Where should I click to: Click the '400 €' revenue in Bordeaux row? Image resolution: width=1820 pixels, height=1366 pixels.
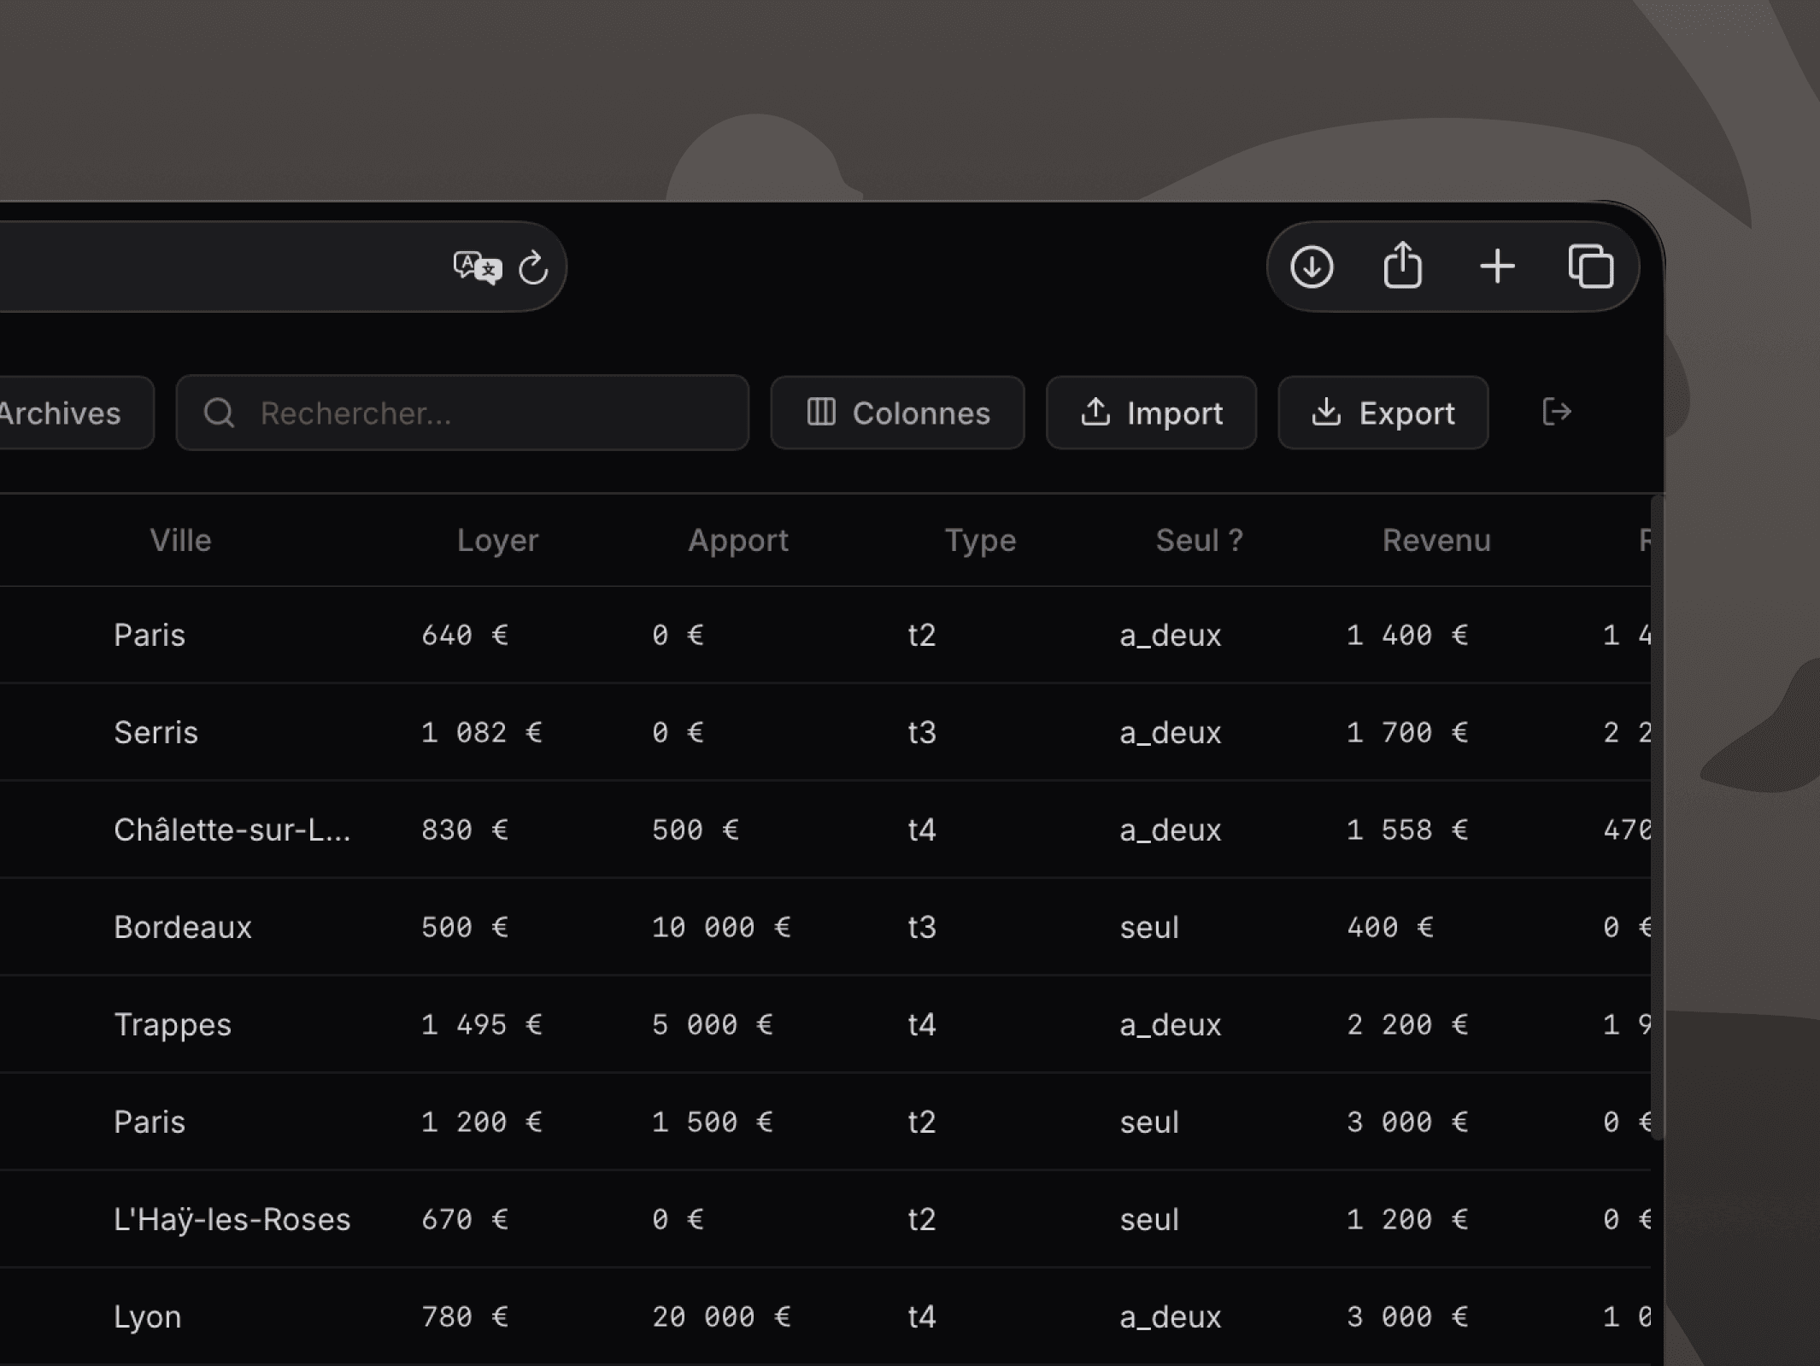[1390, 927]
